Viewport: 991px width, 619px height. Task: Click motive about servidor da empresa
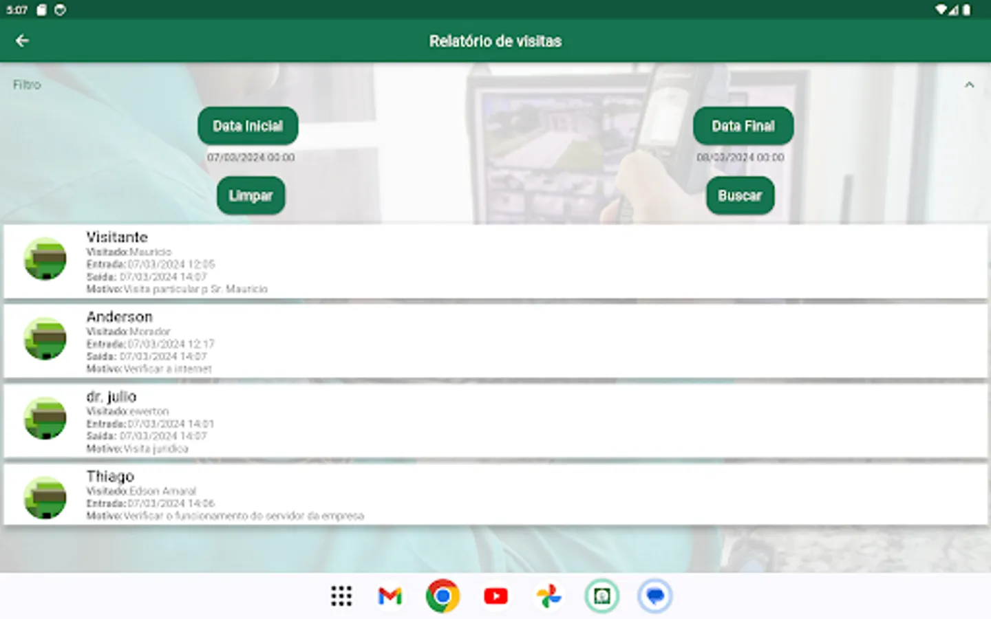pos(225,516)
